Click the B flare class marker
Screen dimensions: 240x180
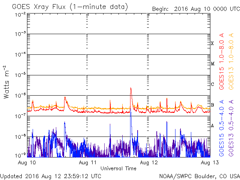pyautogui.click(x=212, y=105)
